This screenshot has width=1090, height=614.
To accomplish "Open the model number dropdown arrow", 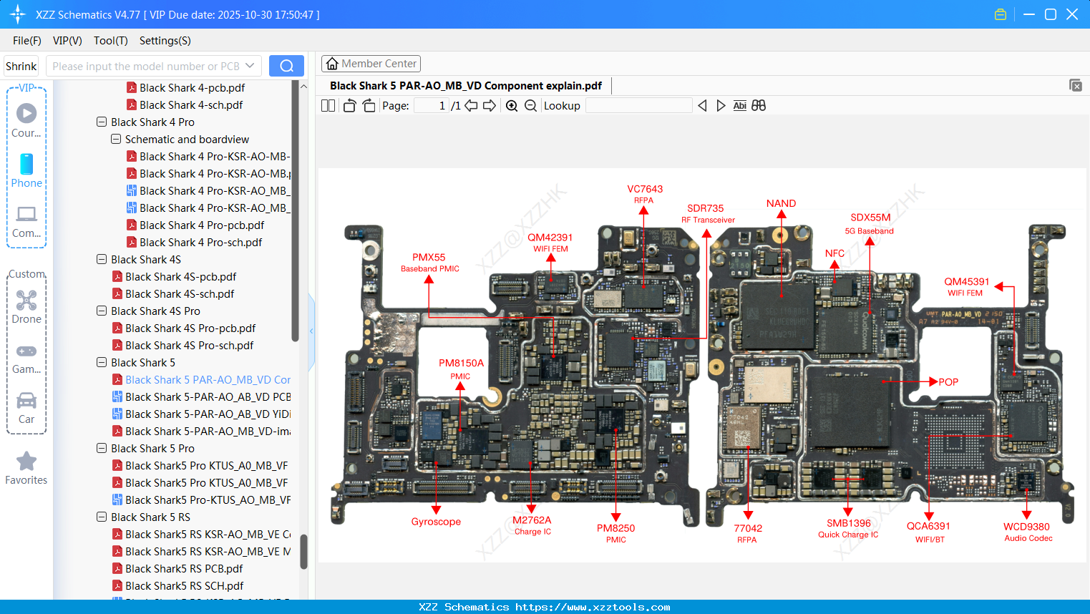I will pos(248,64).
